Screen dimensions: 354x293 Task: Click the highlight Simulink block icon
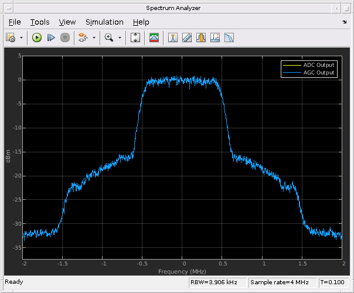coord(83,38)
